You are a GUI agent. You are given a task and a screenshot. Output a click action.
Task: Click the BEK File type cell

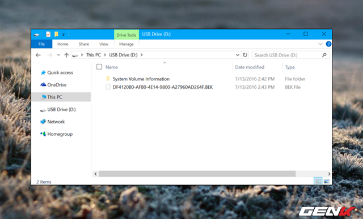293,87
